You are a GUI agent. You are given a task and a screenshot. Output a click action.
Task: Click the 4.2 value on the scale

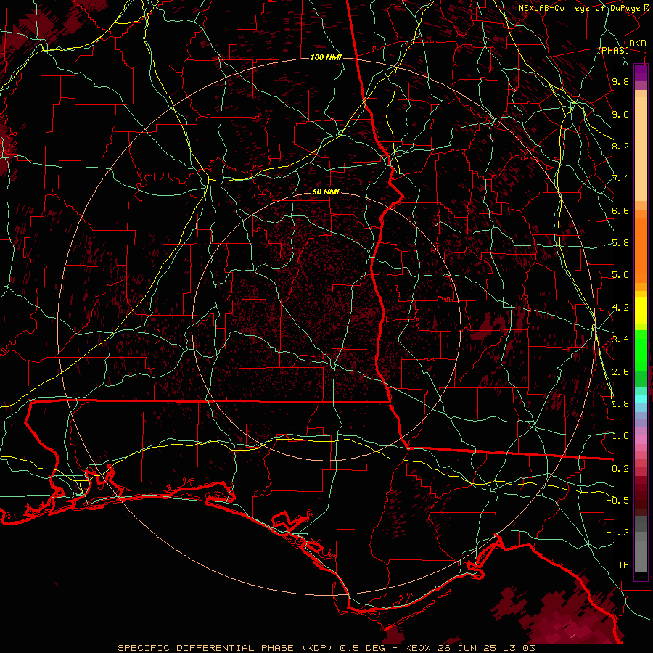620,308
